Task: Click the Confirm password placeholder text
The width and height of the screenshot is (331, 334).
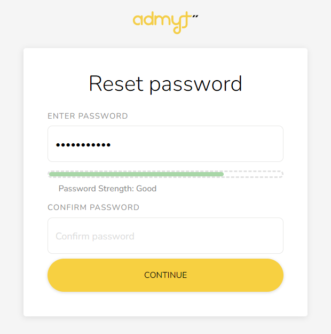Action: click(x=95, y=236)
